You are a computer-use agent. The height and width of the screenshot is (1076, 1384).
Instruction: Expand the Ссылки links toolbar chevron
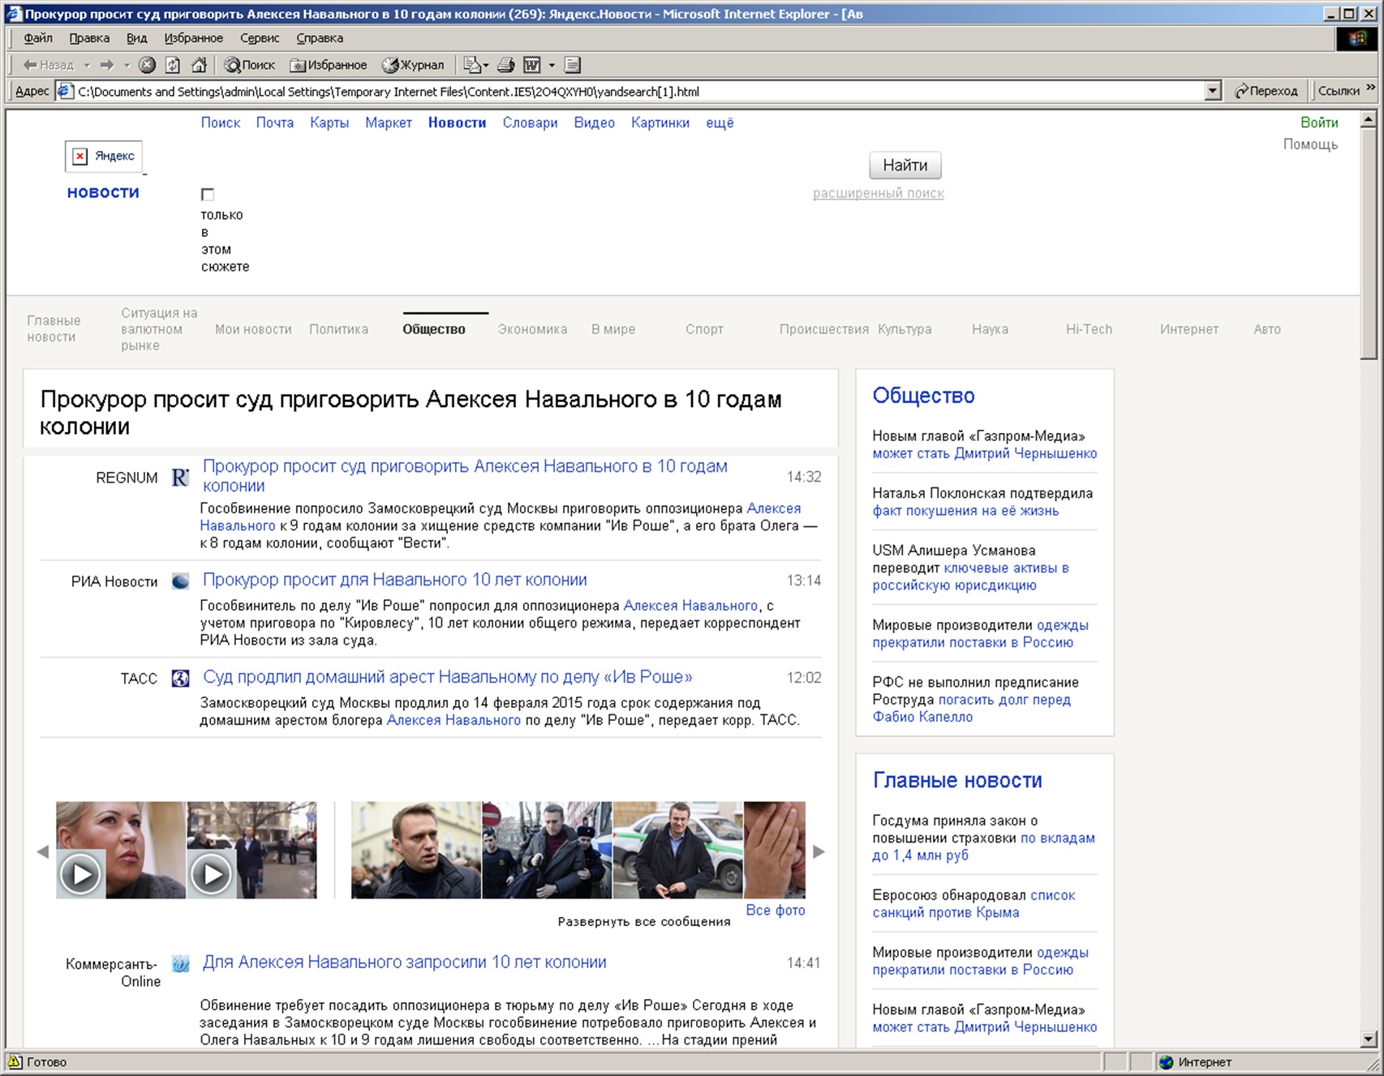click(x=1371, y=88)
